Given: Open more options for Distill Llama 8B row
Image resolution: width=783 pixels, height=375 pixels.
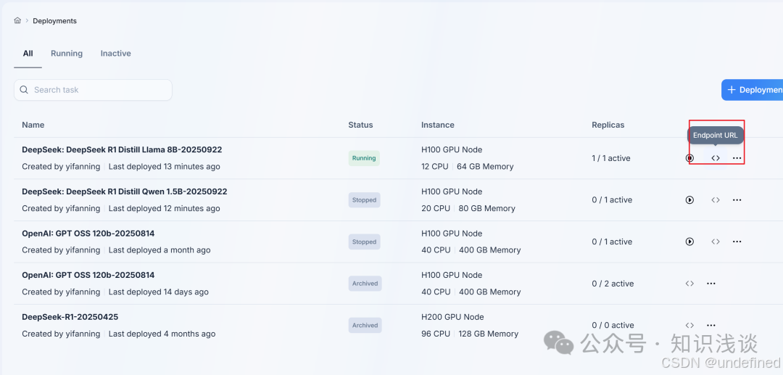Looking at the screenshot, I should point(737,158).
